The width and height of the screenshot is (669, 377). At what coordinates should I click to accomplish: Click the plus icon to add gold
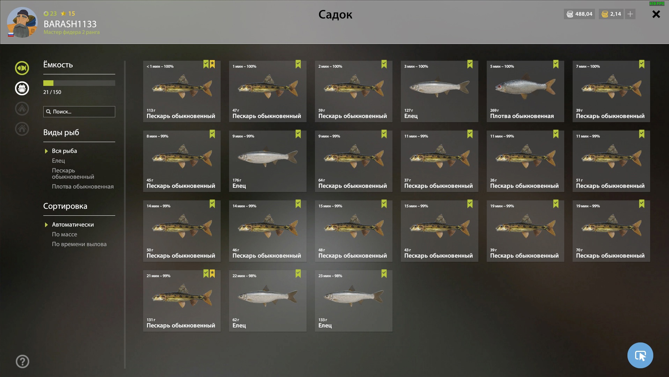(x=630, y=14)
